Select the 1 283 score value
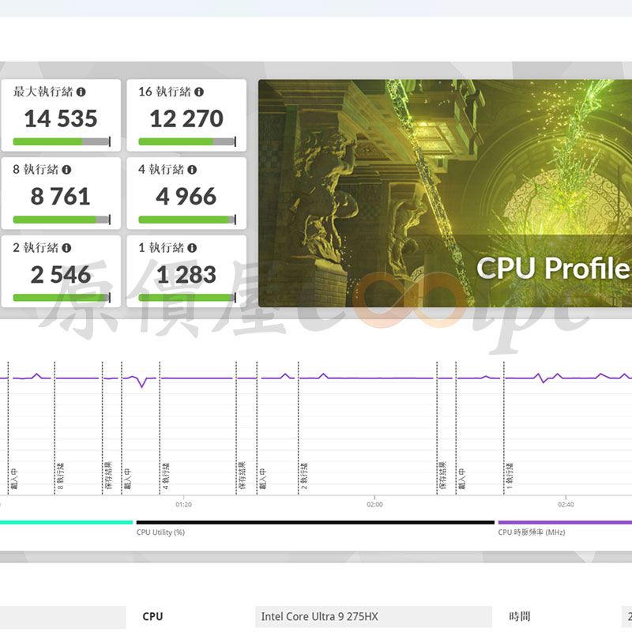The width and height of the screenshot is (632, 632). [186, 274]
